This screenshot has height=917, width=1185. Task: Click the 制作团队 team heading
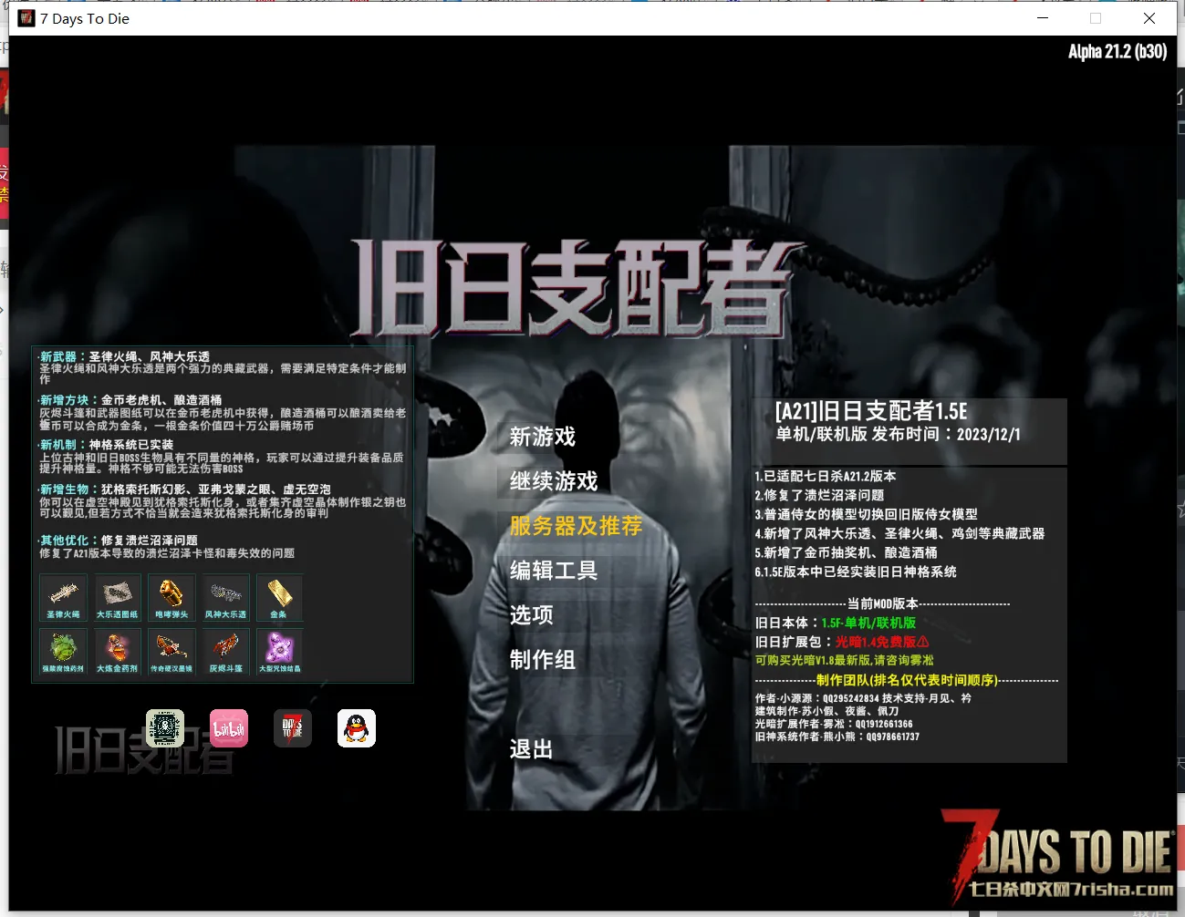pyautogui.click(x=907, y=680)
